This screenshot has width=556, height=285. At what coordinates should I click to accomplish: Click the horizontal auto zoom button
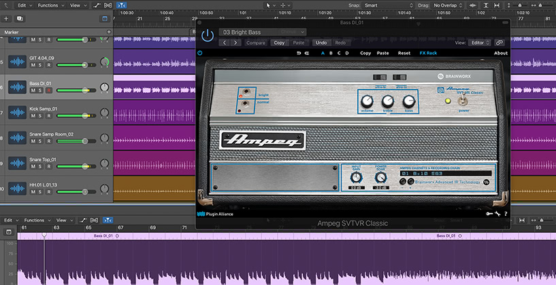(496, 5)
